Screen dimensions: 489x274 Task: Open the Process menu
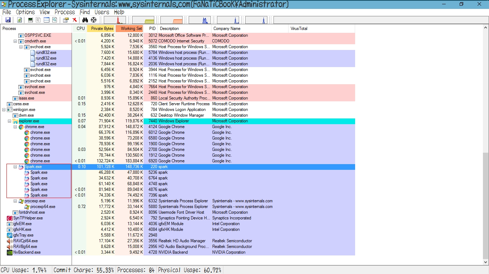coord(65,12)
